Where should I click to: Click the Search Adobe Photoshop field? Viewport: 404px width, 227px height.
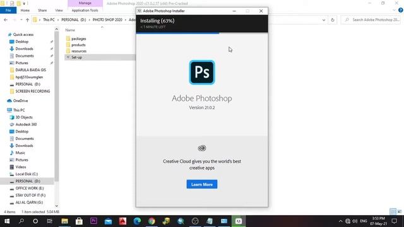point(371,20)
